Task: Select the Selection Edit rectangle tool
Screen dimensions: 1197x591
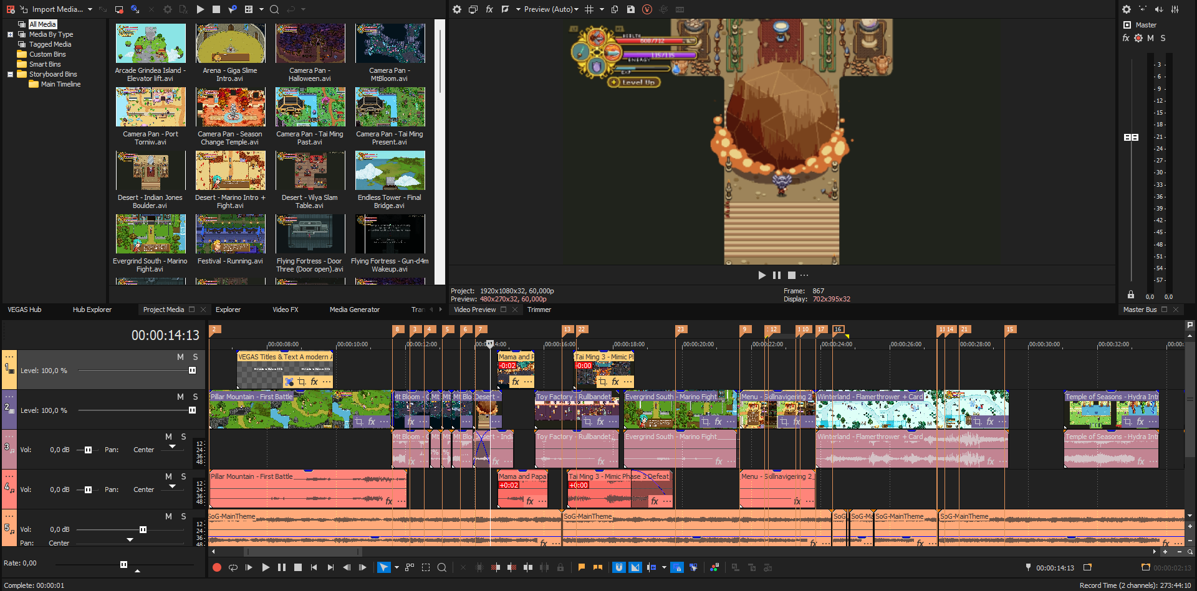Action: click(426, 567)
